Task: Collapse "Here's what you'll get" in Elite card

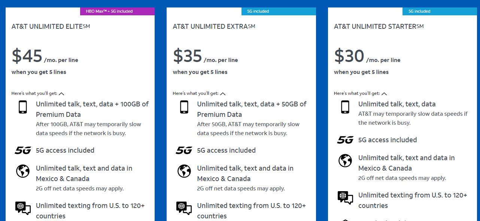Action: (x=62, y=94)
